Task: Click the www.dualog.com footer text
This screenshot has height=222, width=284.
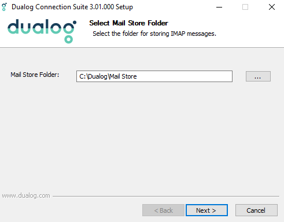Action: coord(26,195)
